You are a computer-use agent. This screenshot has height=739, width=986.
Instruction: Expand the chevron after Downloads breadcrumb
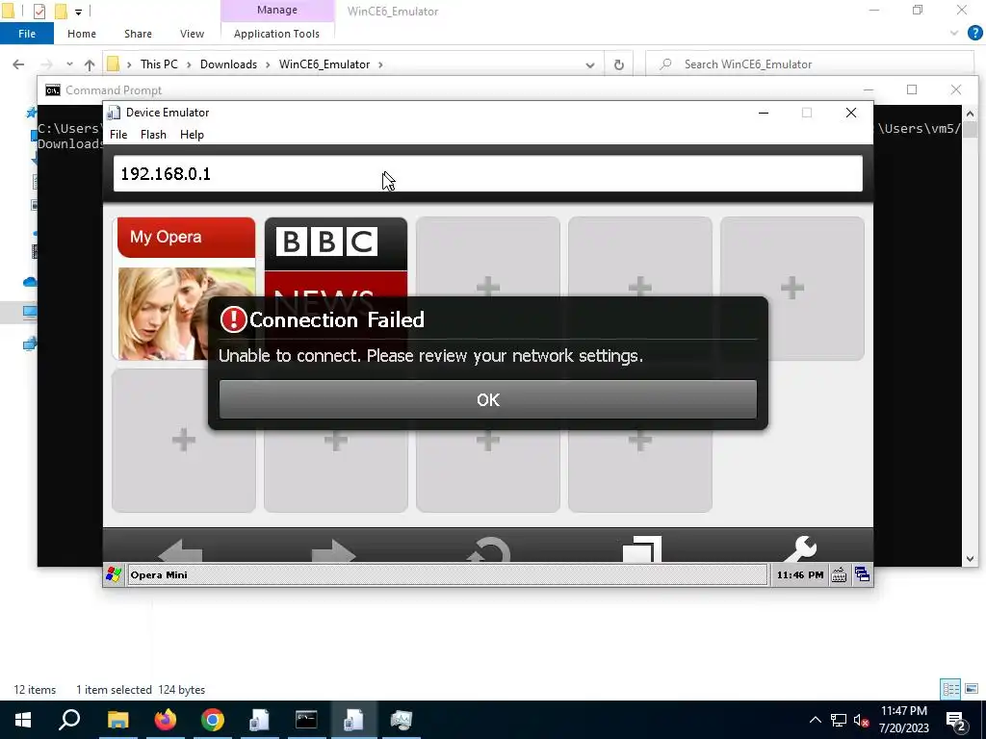pos(268,64)
